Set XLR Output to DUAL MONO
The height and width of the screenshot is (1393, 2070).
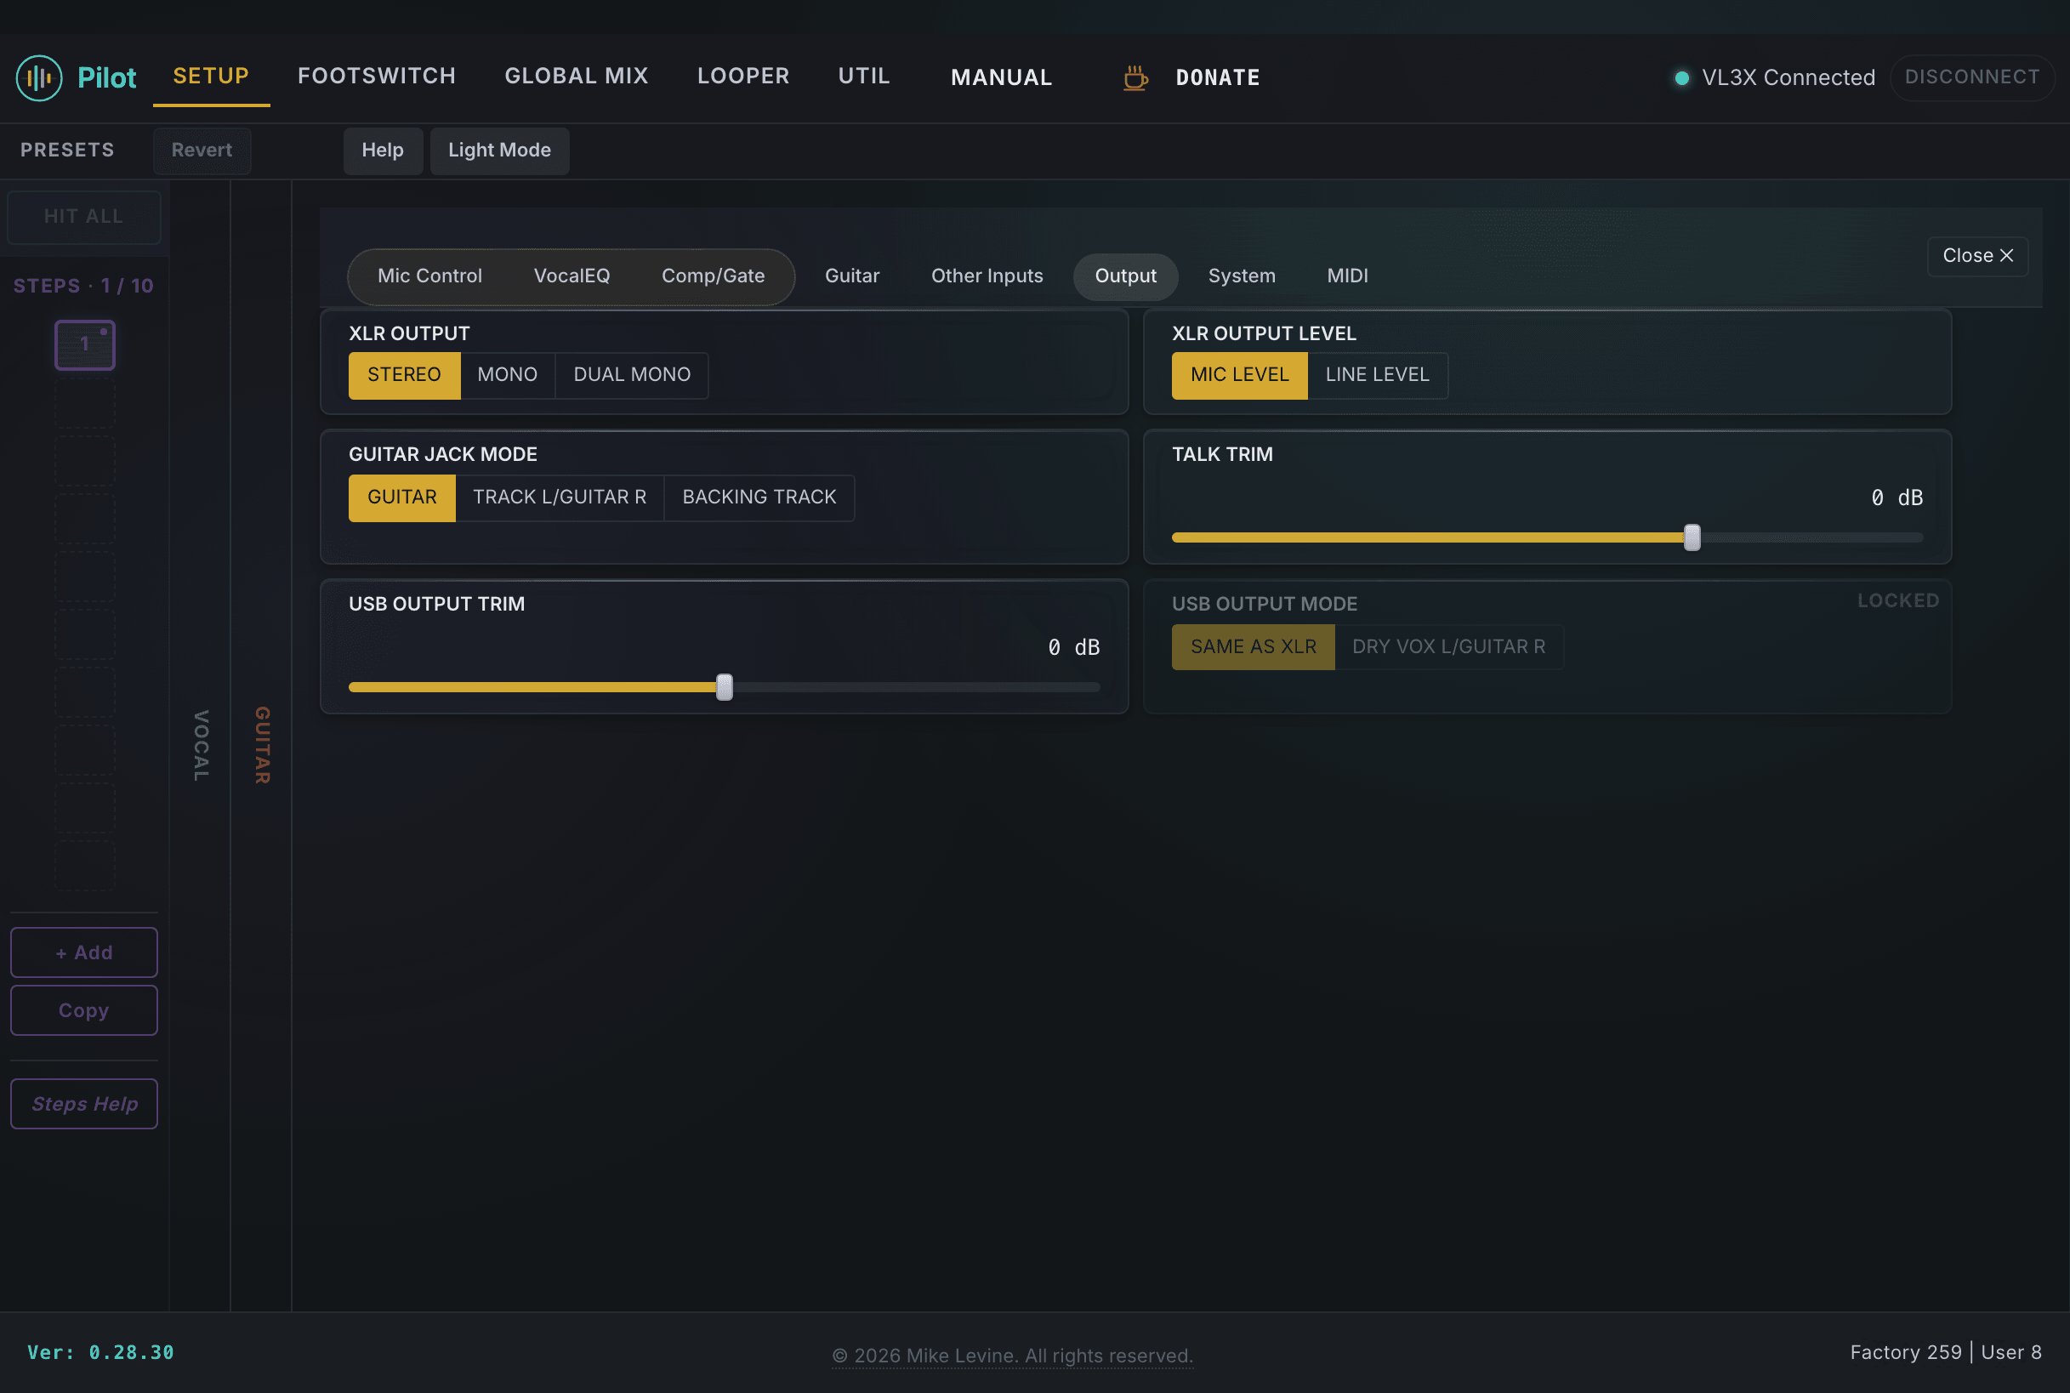pos(632,375)
